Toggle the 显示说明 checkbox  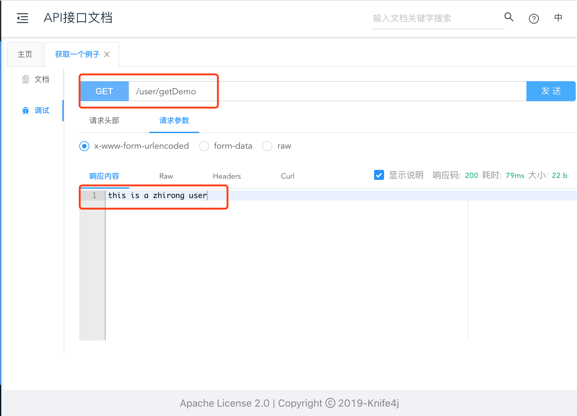click(379, 175)
